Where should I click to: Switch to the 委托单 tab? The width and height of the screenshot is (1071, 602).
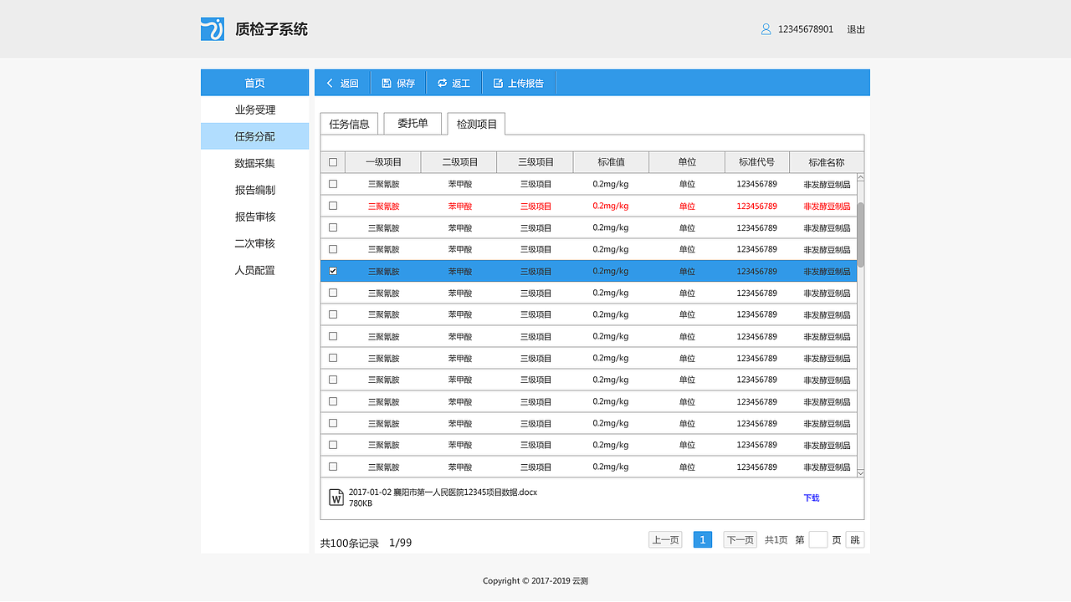click(x=412, y=123)
